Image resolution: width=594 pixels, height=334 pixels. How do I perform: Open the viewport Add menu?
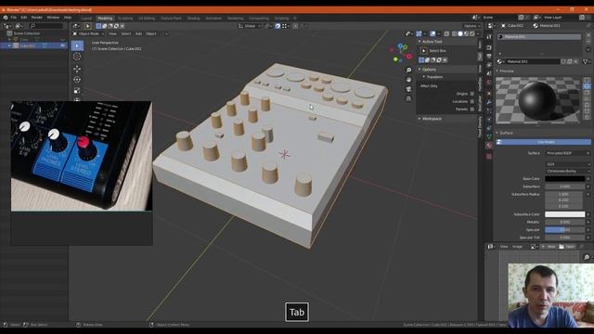(138, 33)
